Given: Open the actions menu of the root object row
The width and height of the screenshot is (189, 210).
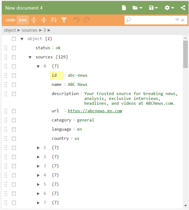Looking at the screenshot, I should (14, 39).
